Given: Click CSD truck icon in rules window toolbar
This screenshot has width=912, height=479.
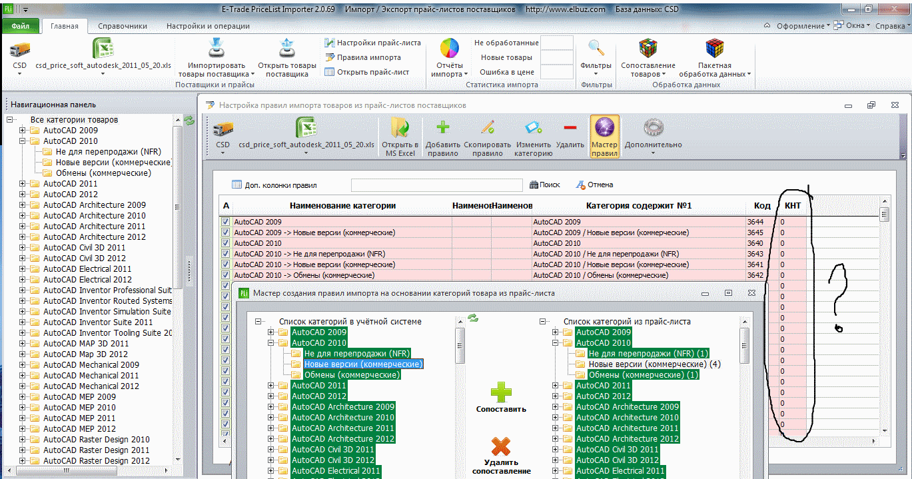Looking at the screenshot, I should tap(223, 129).
